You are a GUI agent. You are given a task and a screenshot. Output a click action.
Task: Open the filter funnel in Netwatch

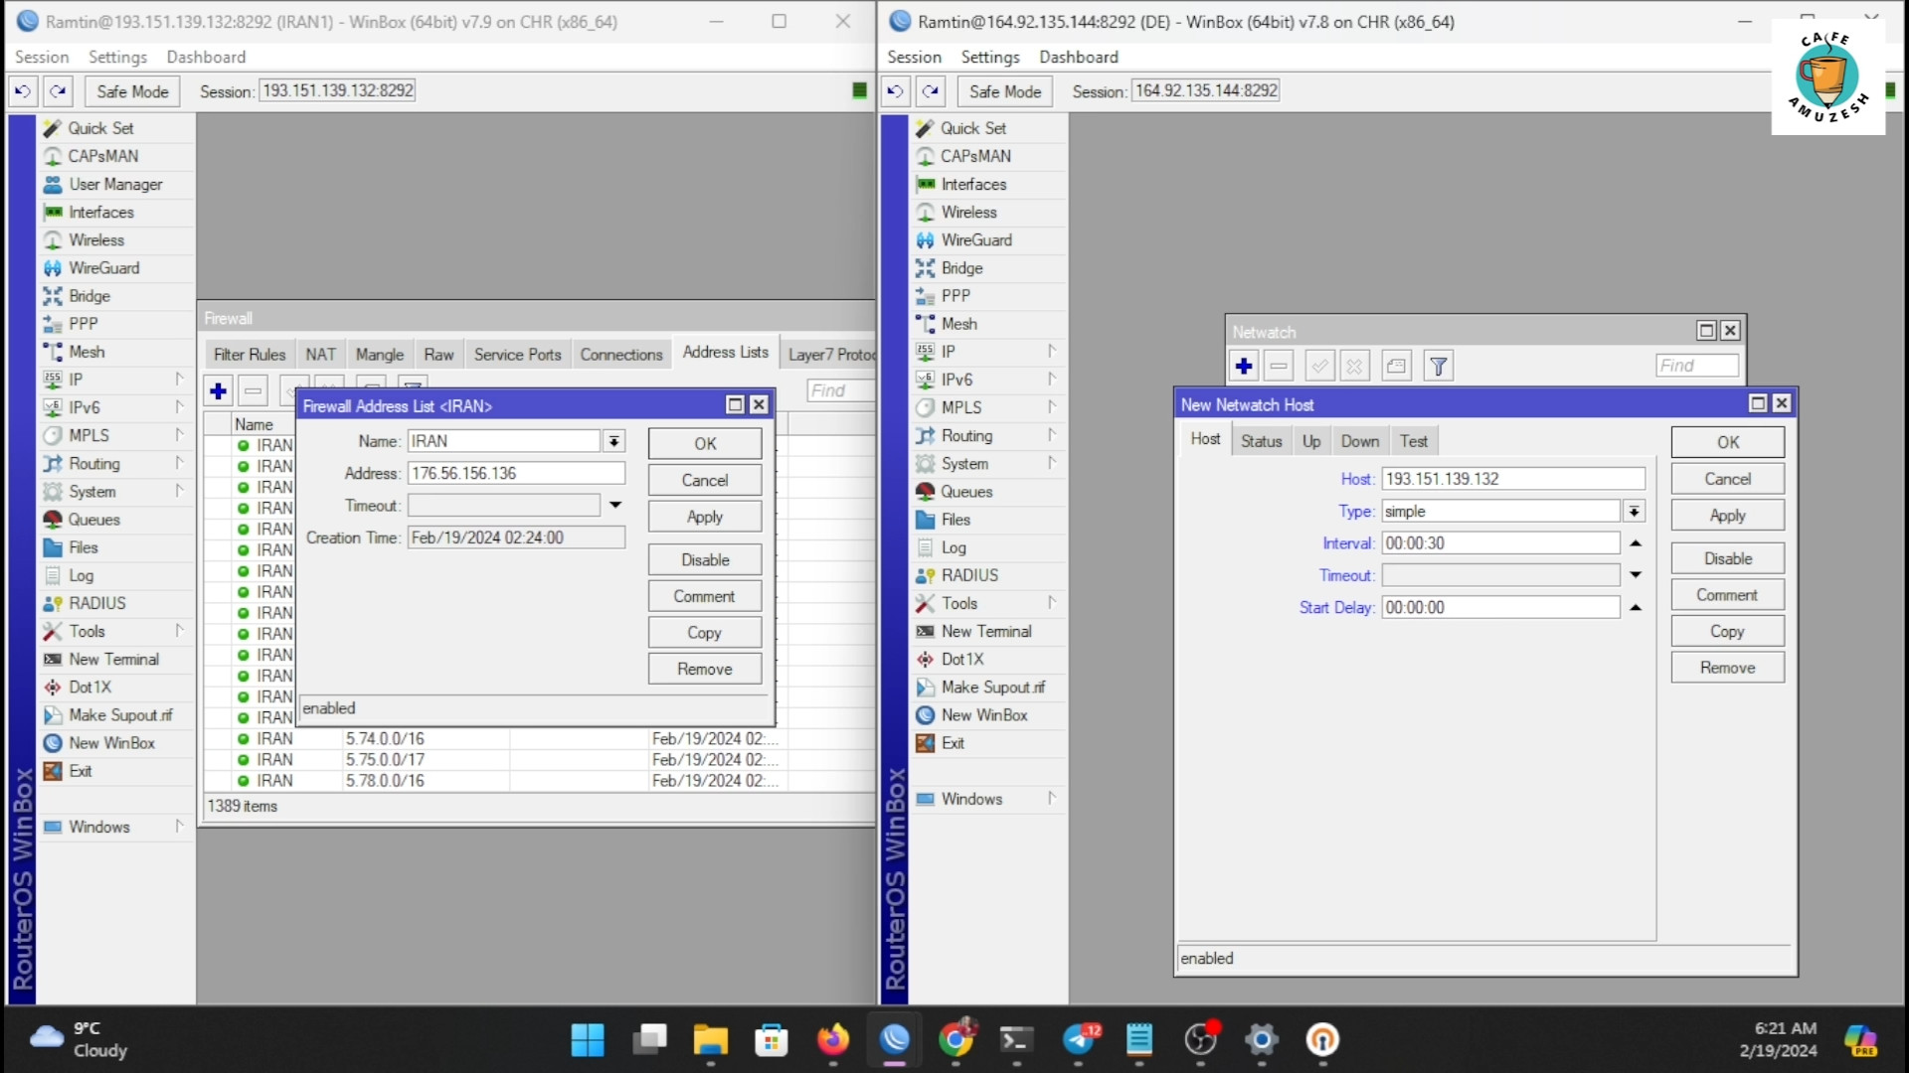(1438, 367)
